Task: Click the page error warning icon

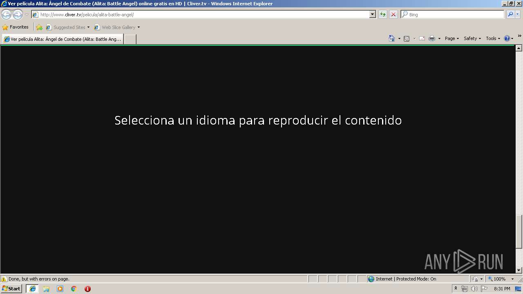Action: [x=4, y=279]
